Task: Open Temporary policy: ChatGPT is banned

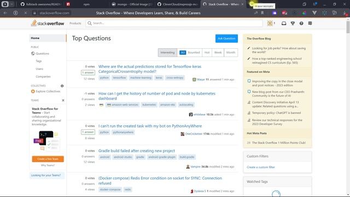Action: tap(276, 113)
